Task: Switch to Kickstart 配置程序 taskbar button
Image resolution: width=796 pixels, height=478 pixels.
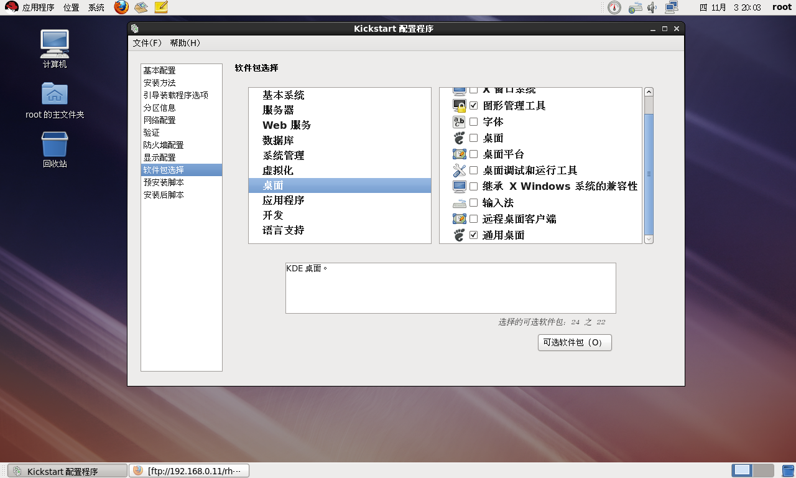Action: (x=67, y=471)
